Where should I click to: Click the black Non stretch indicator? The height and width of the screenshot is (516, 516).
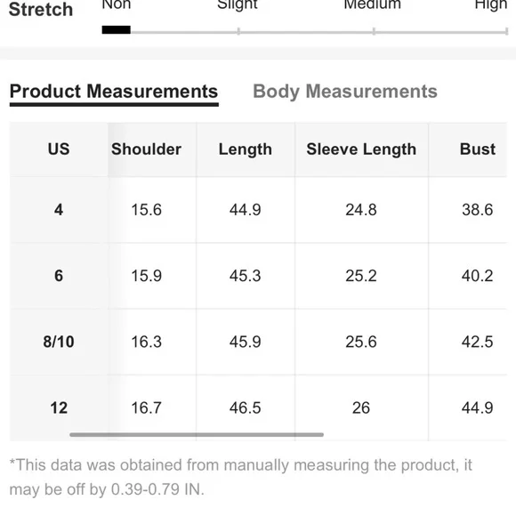[117, 30]
